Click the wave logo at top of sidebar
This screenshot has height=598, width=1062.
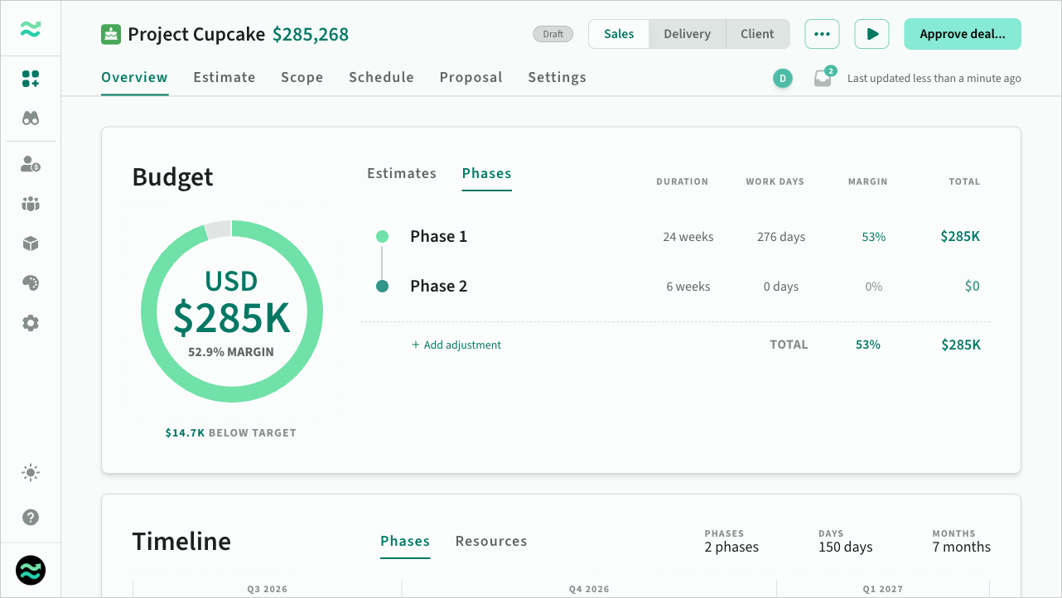coord(31,29)
